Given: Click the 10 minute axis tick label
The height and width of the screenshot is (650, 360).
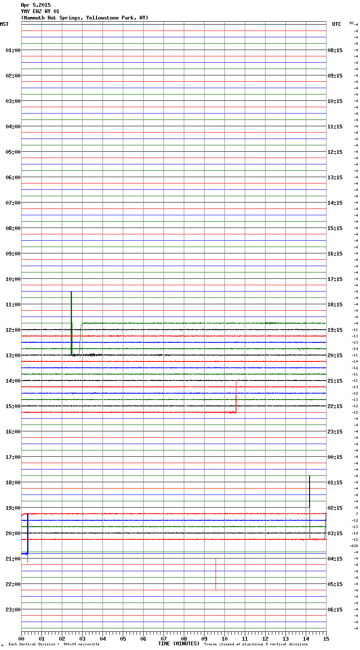Looking at the screenshot, I should tap(224, 639).
